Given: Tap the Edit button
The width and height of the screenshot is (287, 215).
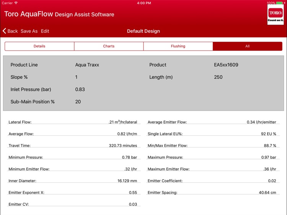Looking at the screenshot, I should 45,31.
